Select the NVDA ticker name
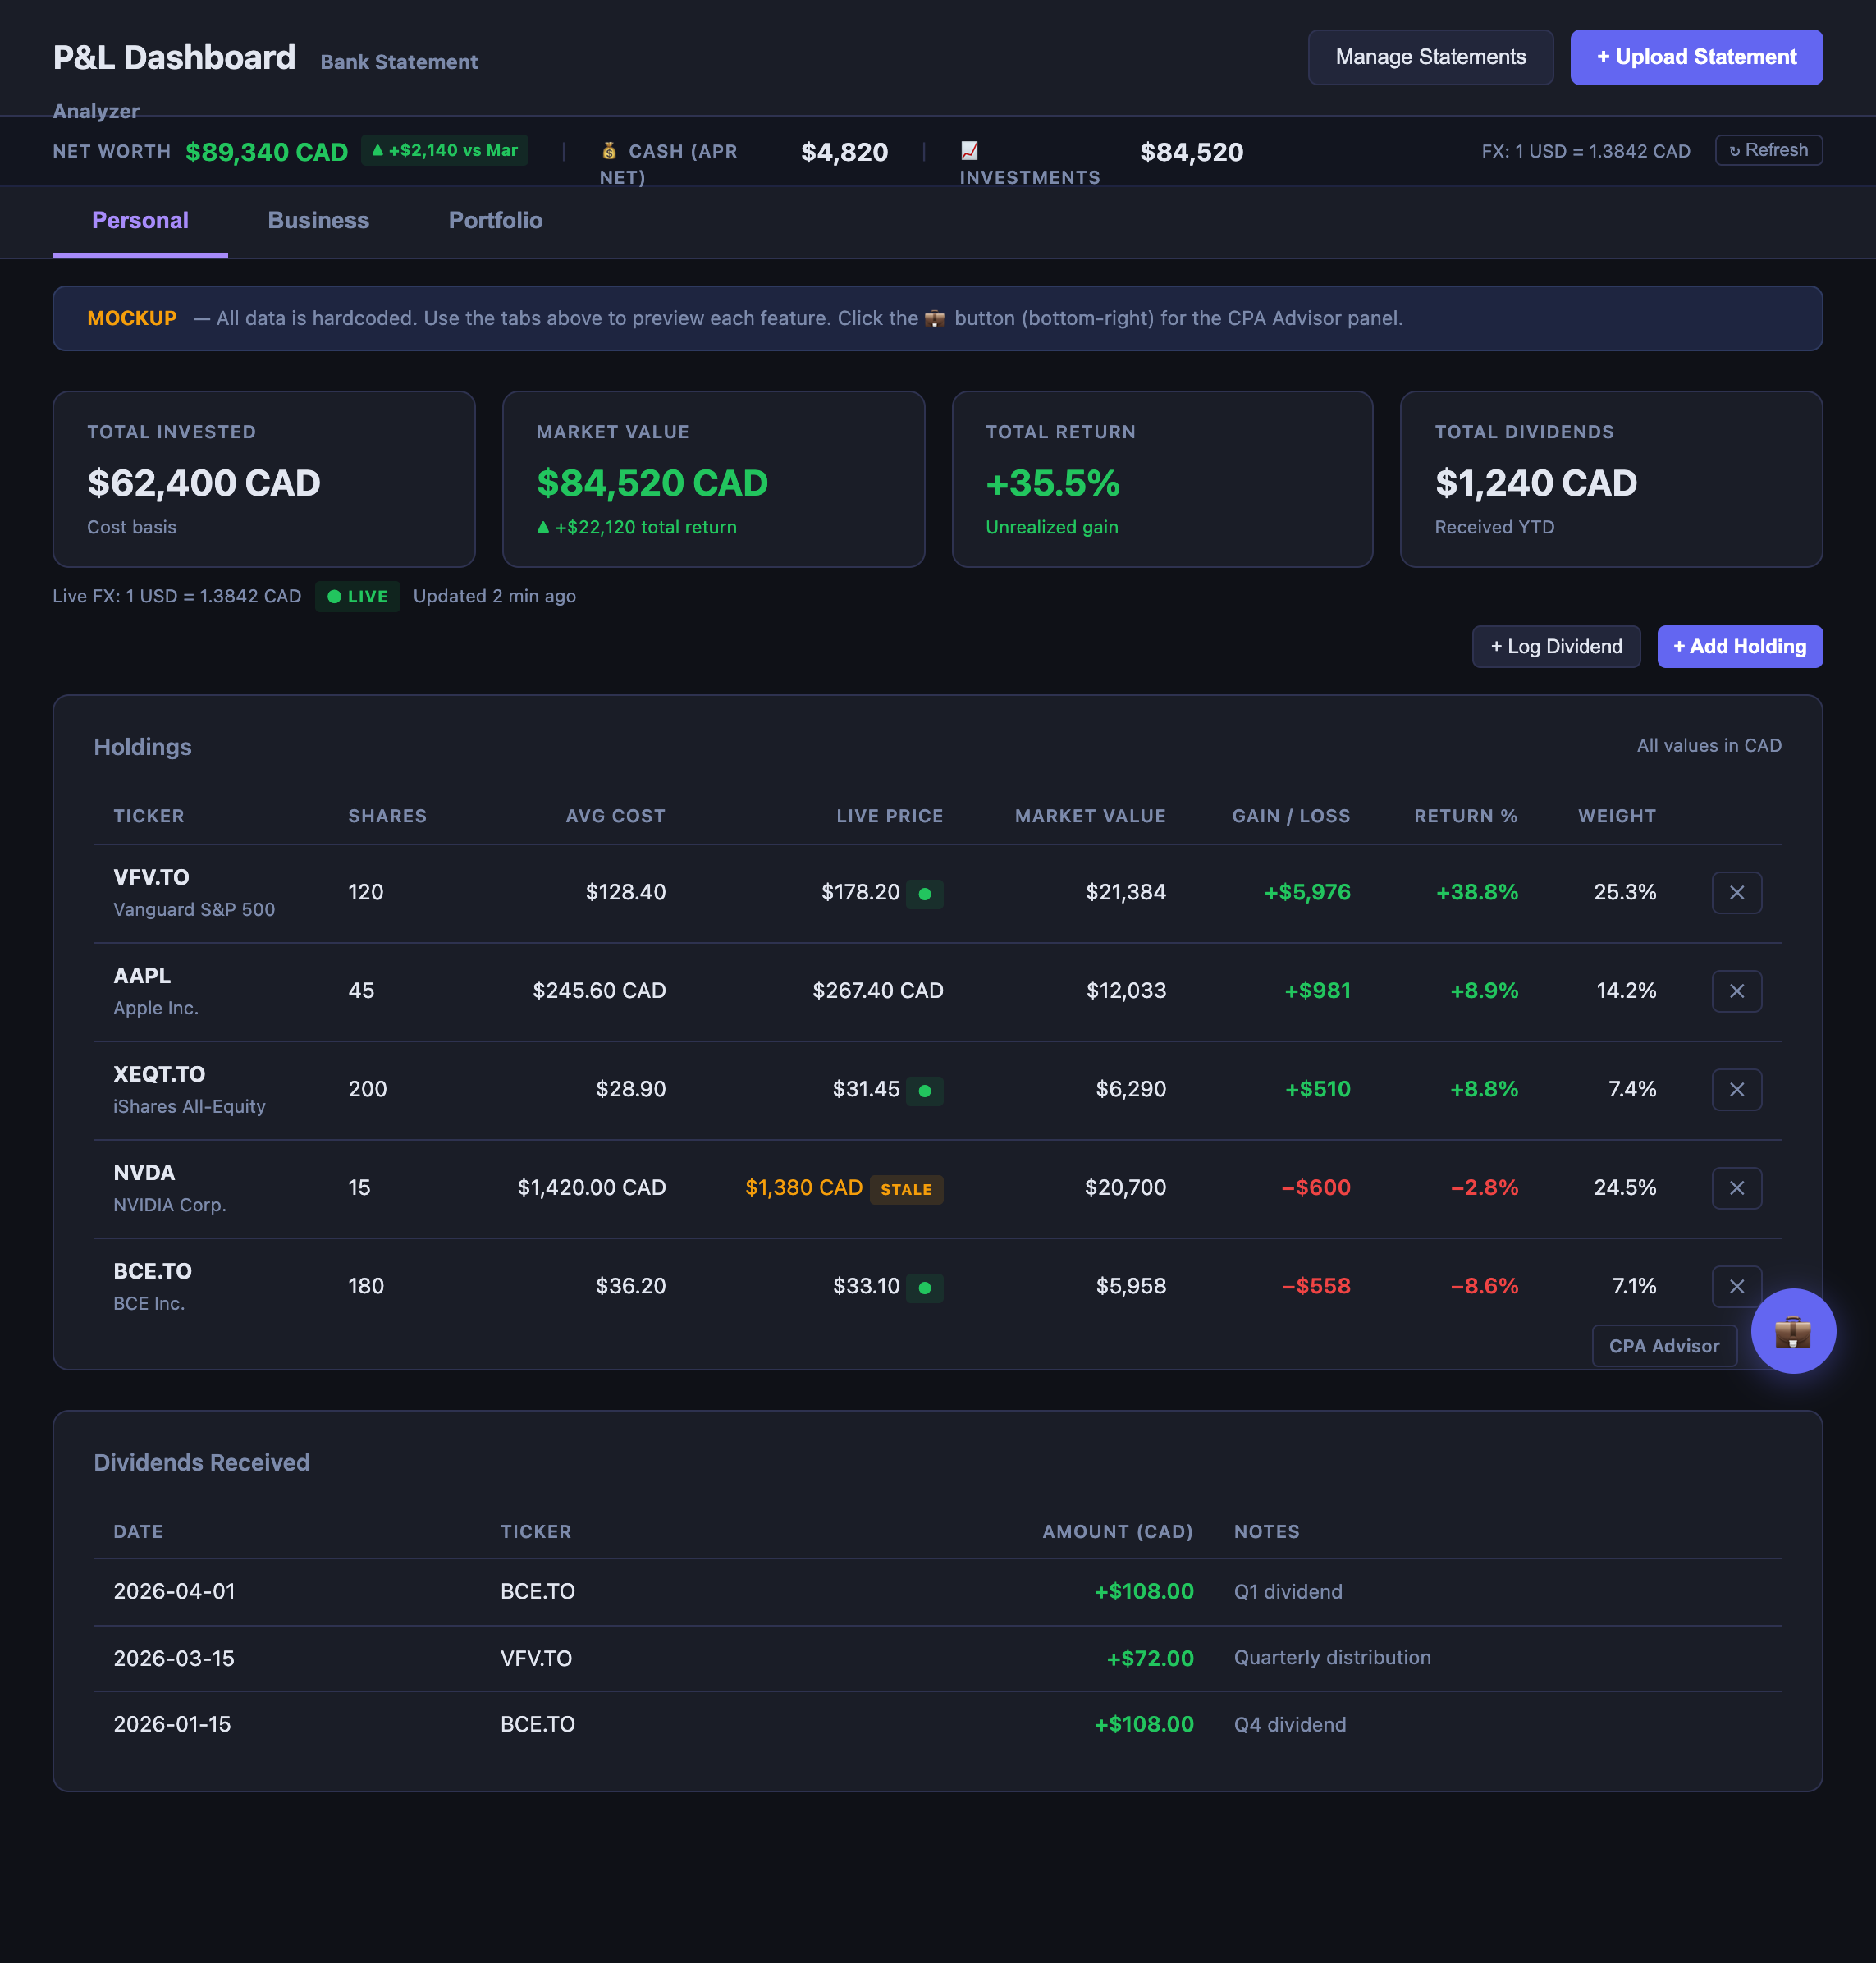This screenshot has height=1963, width=1876. 144,1172
